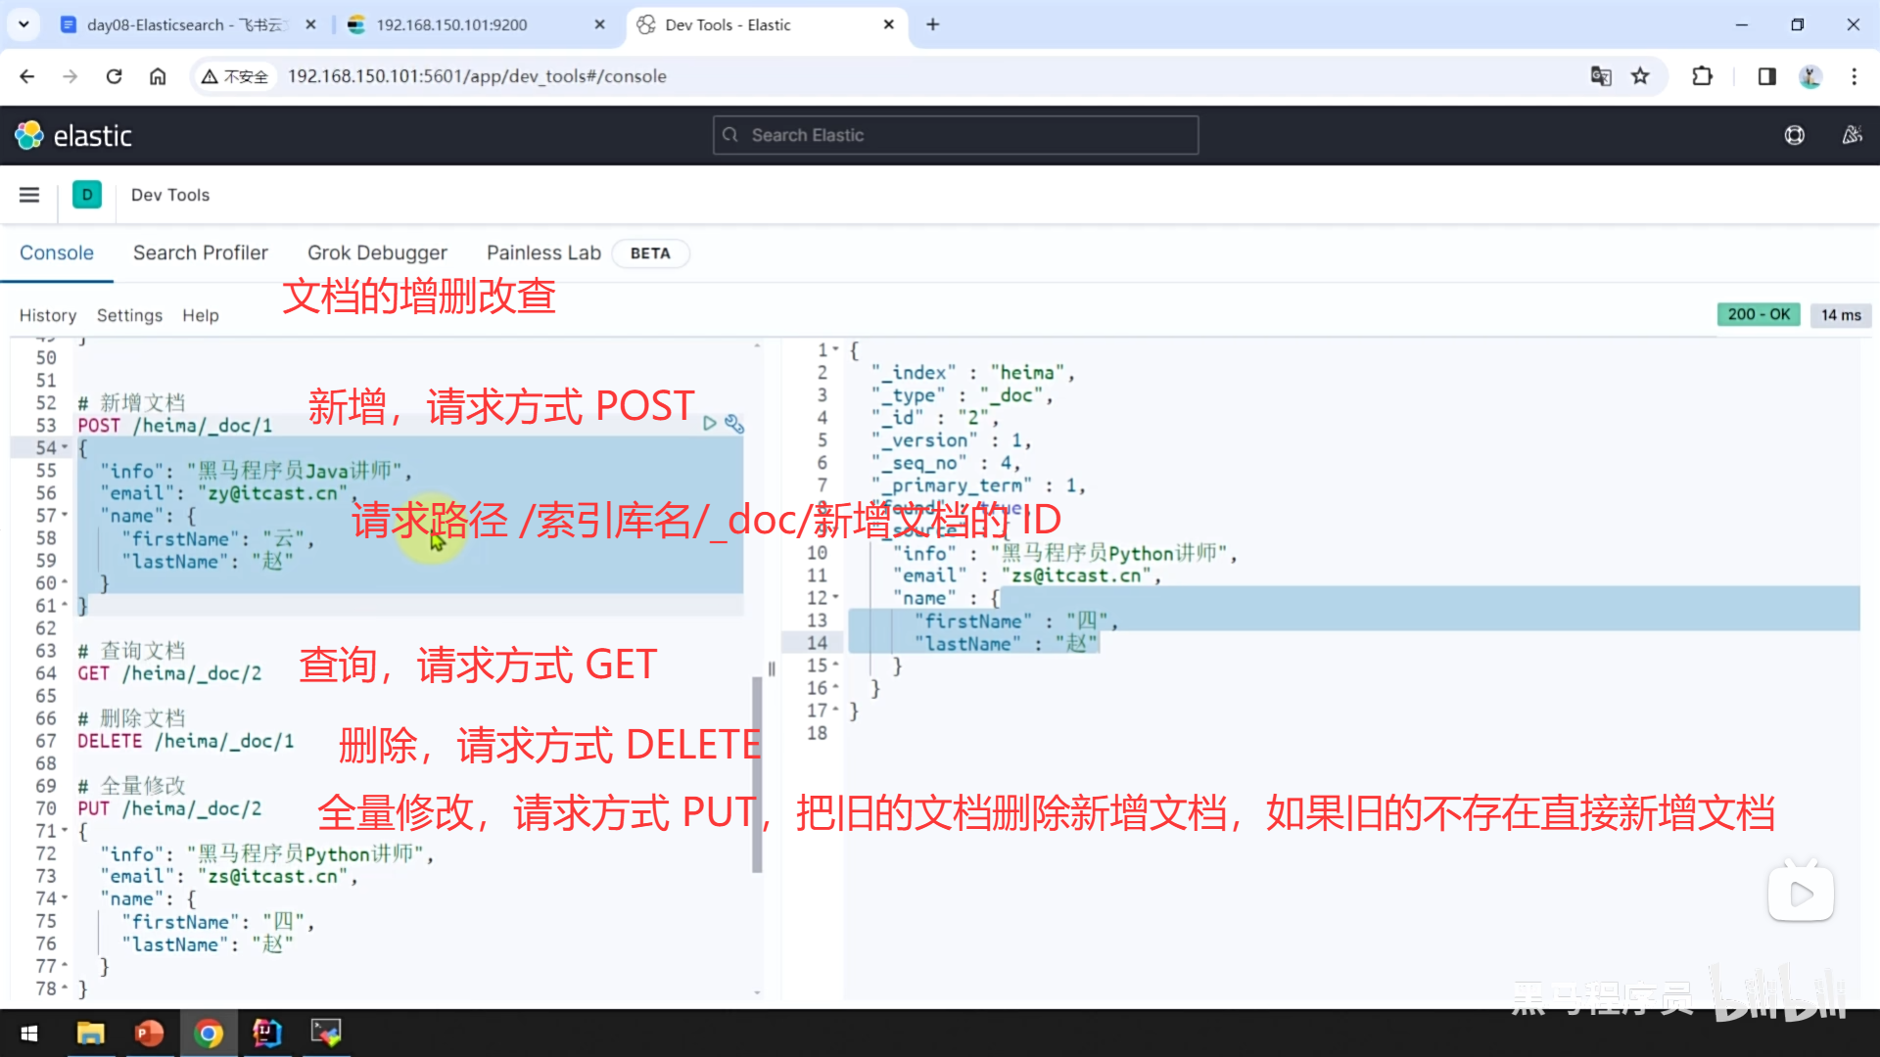Open the History link
The height and width of the screenshot is (1057, 1880).
(x=47, y=315)
